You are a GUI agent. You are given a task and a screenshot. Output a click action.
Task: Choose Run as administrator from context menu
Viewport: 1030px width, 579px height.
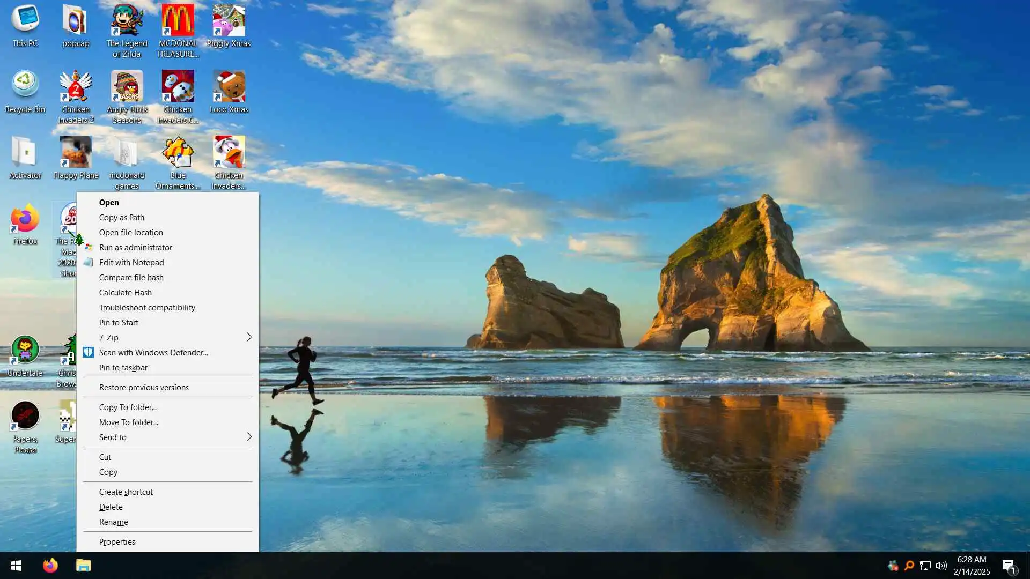[135, 247]
